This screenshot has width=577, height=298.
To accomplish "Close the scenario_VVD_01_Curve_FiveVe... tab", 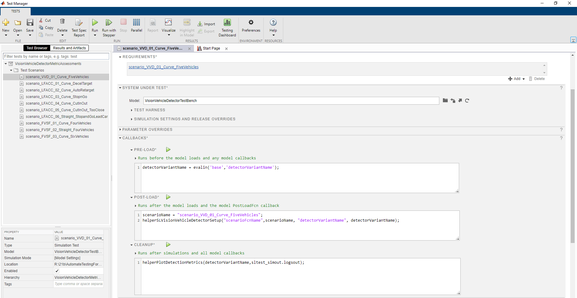I will point(189,49).
